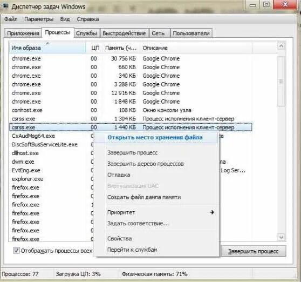
Task: Sort by Память column header
Action: 121,48
